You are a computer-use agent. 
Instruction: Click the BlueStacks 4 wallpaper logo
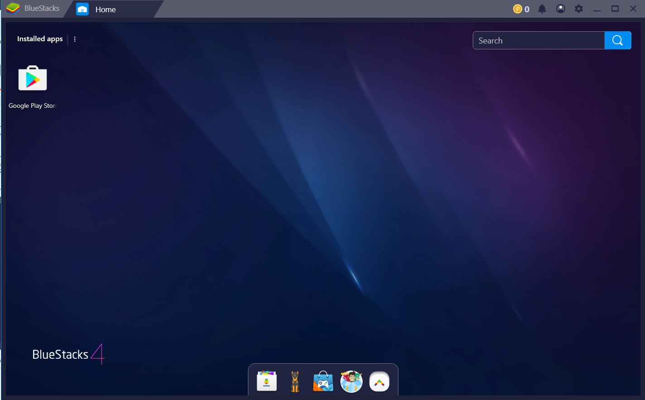(x=68, y=355)
